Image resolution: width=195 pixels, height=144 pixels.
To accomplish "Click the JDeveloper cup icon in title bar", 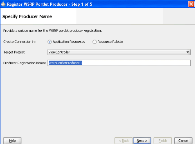I will tap(3, 4).
